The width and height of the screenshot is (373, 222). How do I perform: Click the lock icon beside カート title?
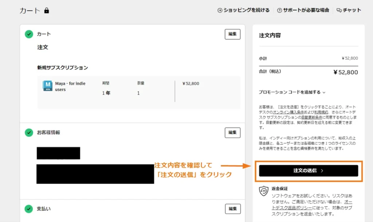pos(46,11)
